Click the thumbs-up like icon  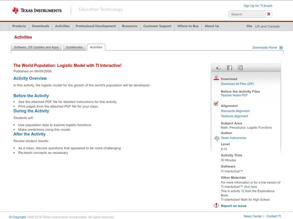[x=218, y=68]
